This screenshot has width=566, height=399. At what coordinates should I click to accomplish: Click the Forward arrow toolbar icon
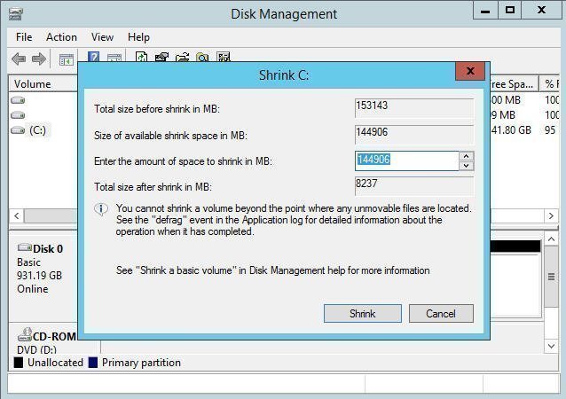(x=38, y=59)
